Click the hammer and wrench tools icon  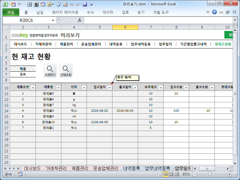coord(49,5)
